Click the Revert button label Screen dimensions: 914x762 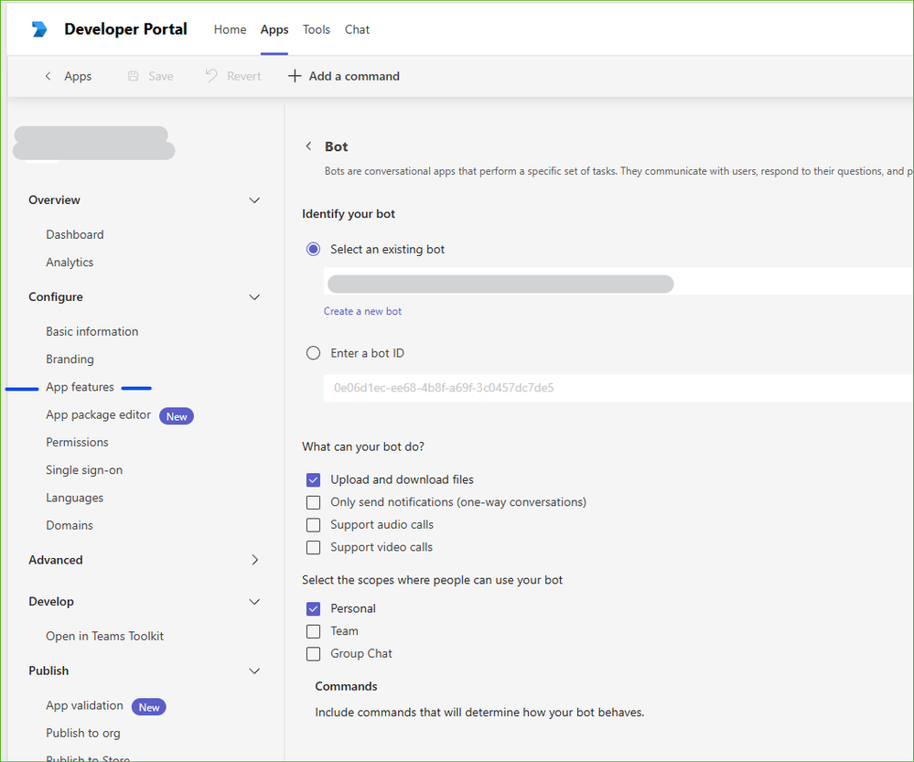tap(243, 76)
